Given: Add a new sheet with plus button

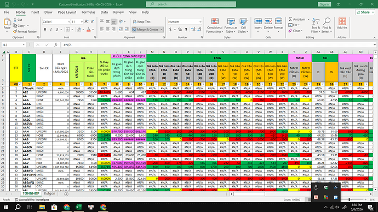Looking at the screenshot, I should pyautogui.click(x=66, y=194).
